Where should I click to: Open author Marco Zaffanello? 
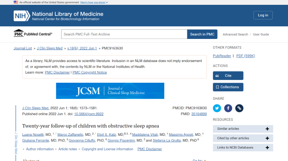(x=70, y=135)
